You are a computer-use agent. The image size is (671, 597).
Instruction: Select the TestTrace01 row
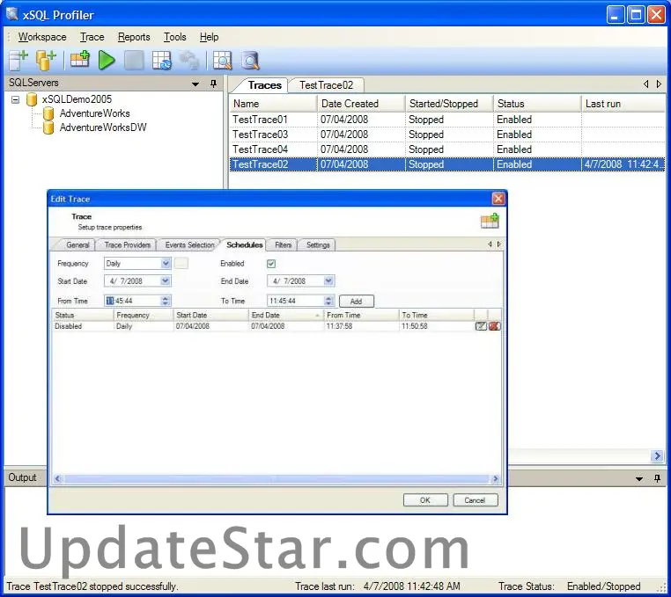click(x=446, y=120)
